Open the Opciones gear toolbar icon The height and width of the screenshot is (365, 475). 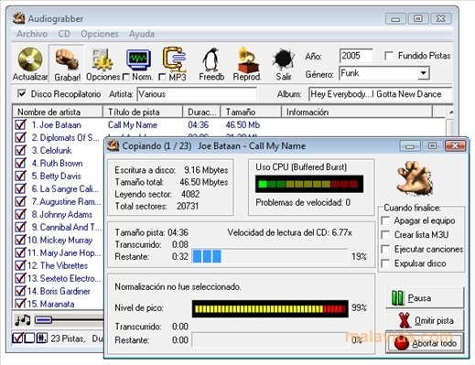click(103, 59)
